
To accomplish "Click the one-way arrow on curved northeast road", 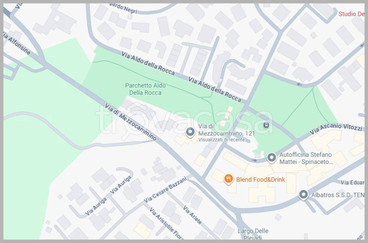I will [299, 84].
